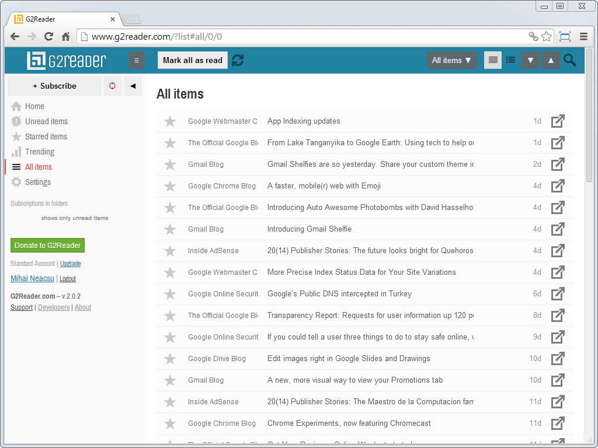Image resolution: width=598 pixels, height=448 pixels.
Task: Select the G2Reader browser tab
Action: tap(64, 19)
